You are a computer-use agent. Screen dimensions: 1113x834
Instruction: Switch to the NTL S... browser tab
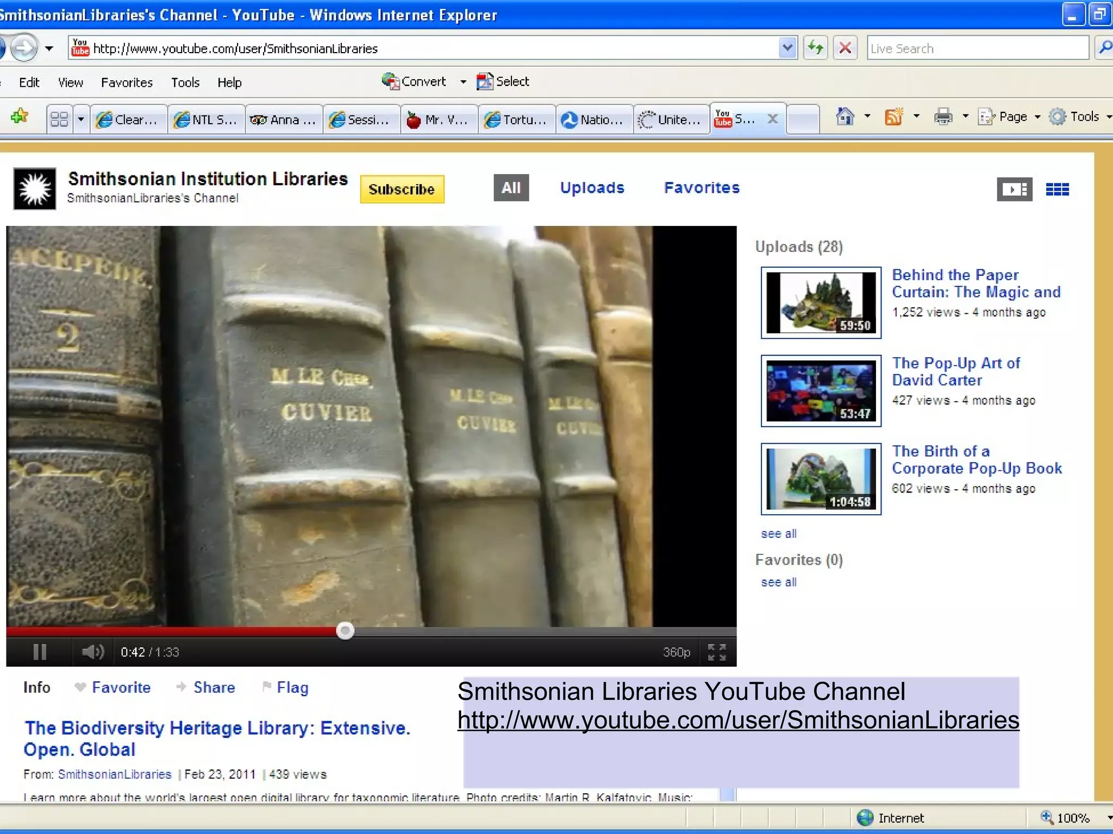click(207, 119)
